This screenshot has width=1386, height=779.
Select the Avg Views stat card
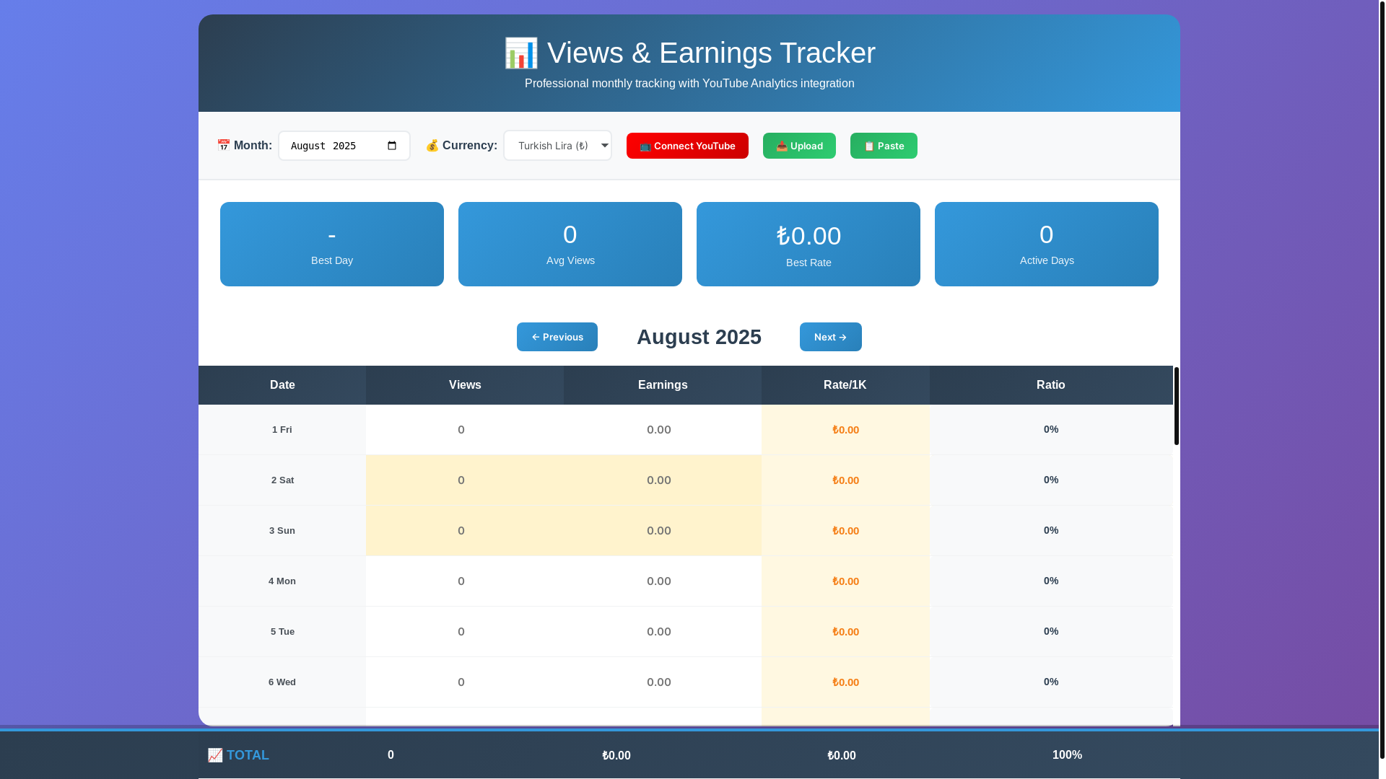pyautogui.click(x=570, y=244)
